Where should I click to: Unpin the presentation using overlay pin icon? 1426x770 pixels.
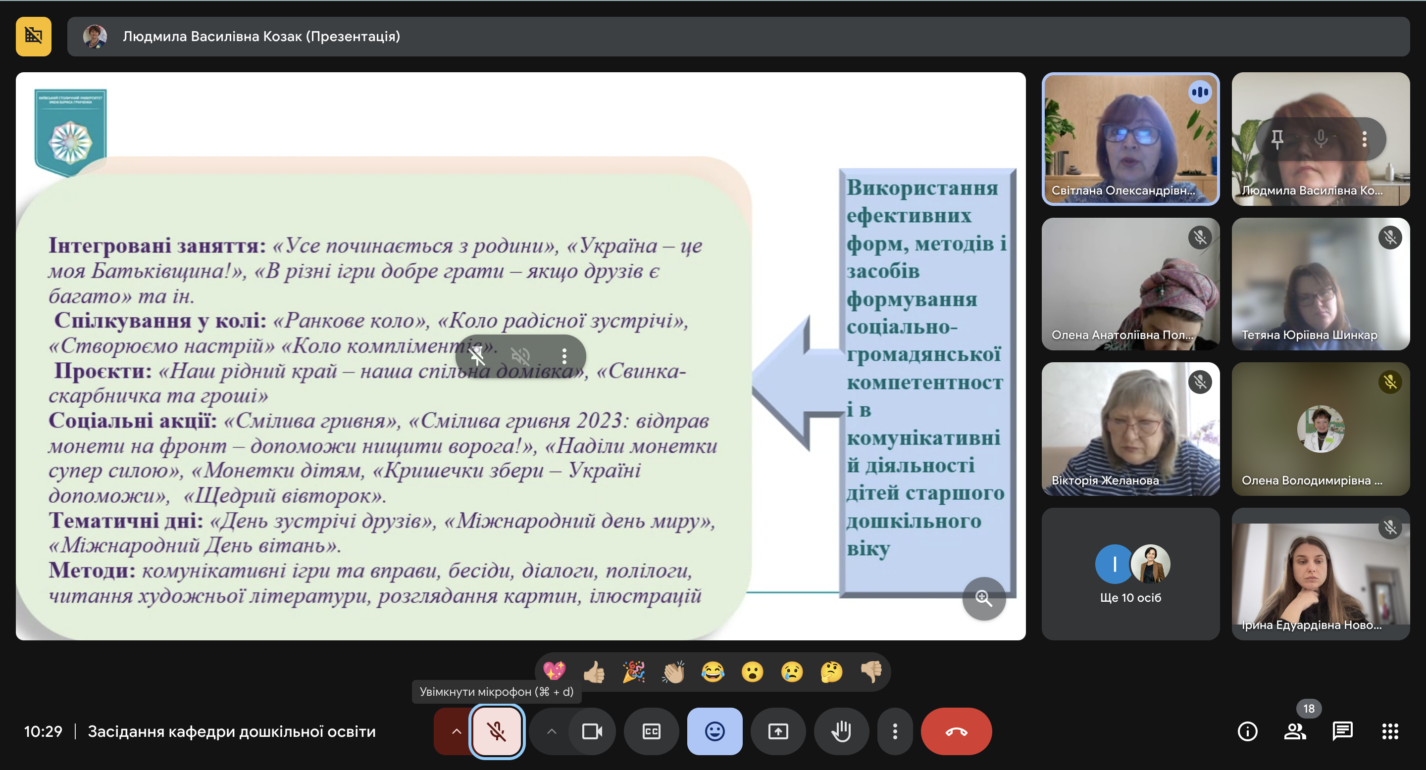click(x=477, y=356)
